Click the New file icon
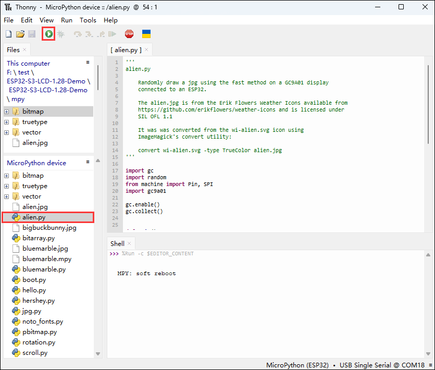 coord(8,34)
